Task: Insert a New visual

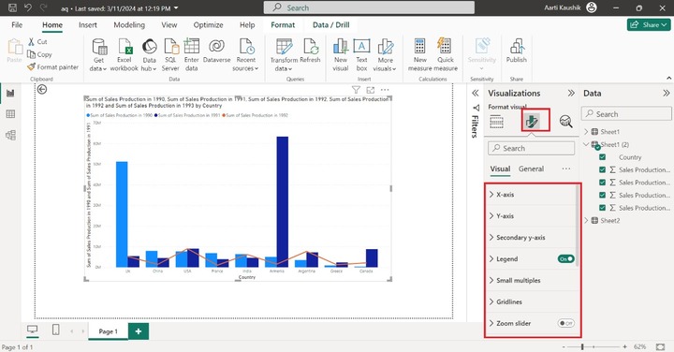Action: [341, 54]
